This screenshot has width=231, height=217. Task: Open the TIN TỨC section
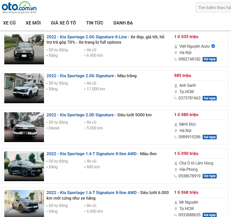[x=95, y=23]
